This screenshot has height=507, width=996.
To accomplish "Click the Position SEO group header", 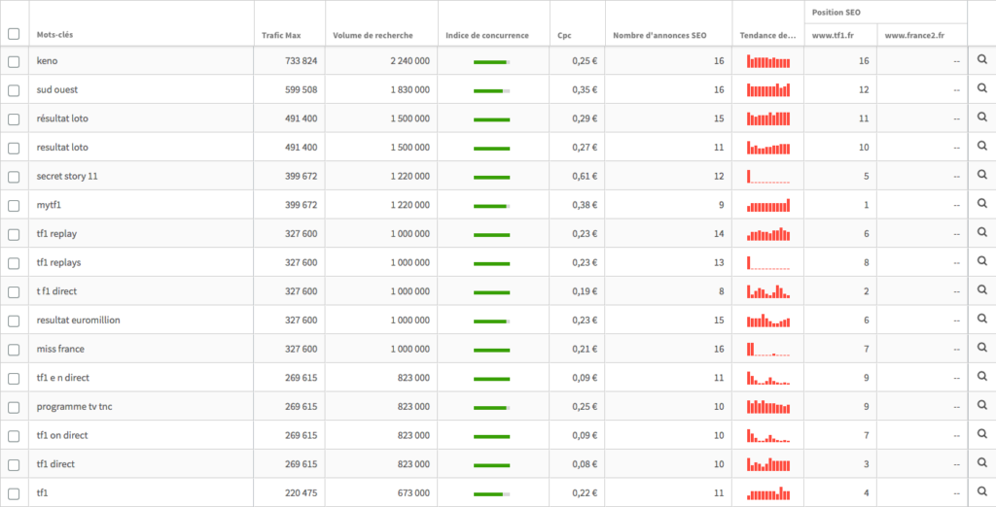I will click(x=836, y=12).
